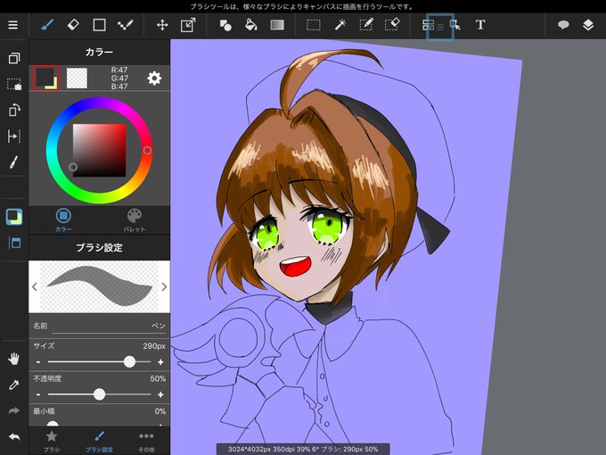Open the Layers panel
606x455 pixels.
click(x=588, y=25)
